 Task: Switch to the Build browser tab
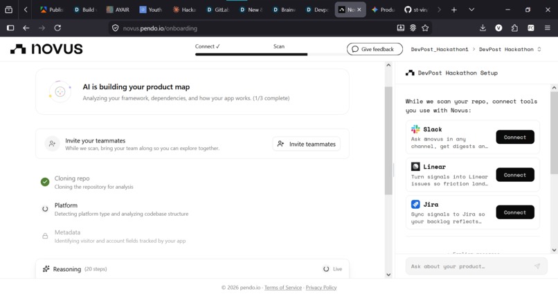[x=85, y=10]
